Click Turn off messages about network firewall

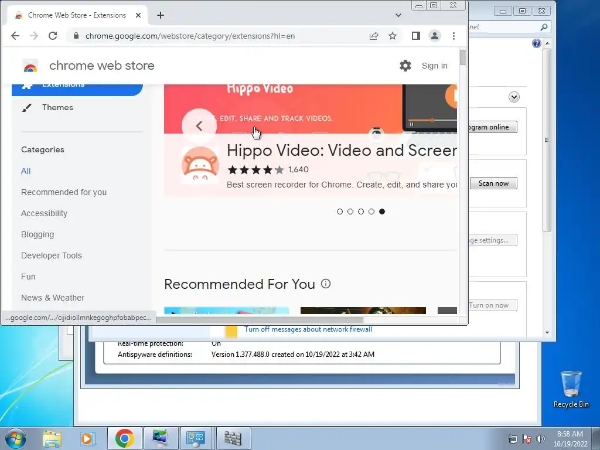308,329
